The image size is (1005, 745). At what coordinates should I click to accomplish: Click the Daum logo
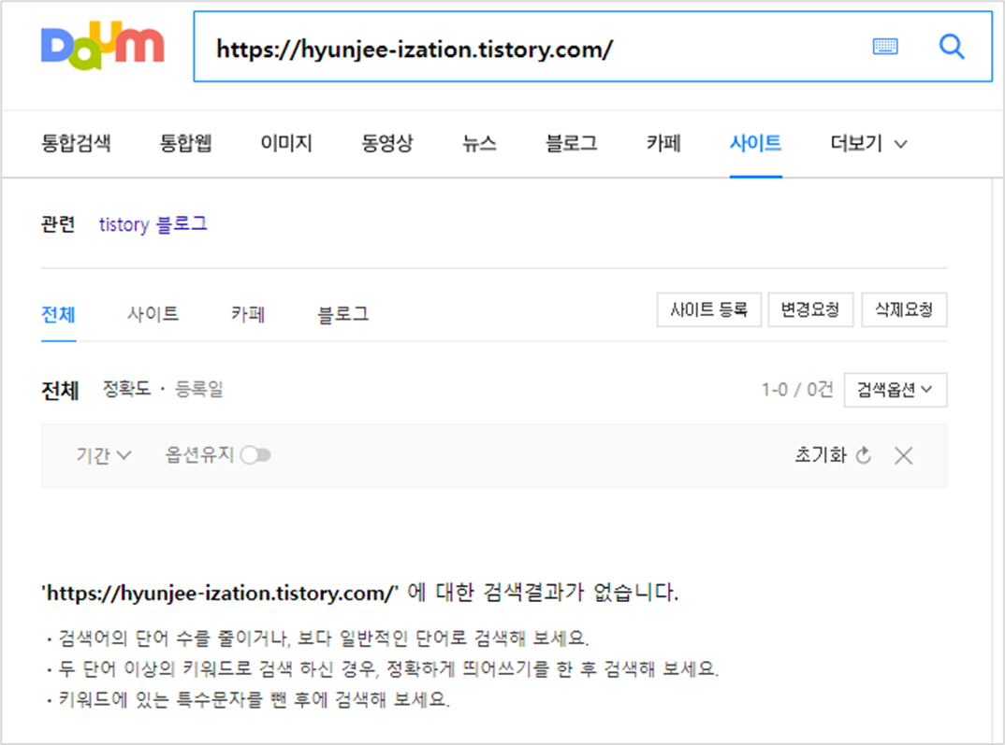103,46
